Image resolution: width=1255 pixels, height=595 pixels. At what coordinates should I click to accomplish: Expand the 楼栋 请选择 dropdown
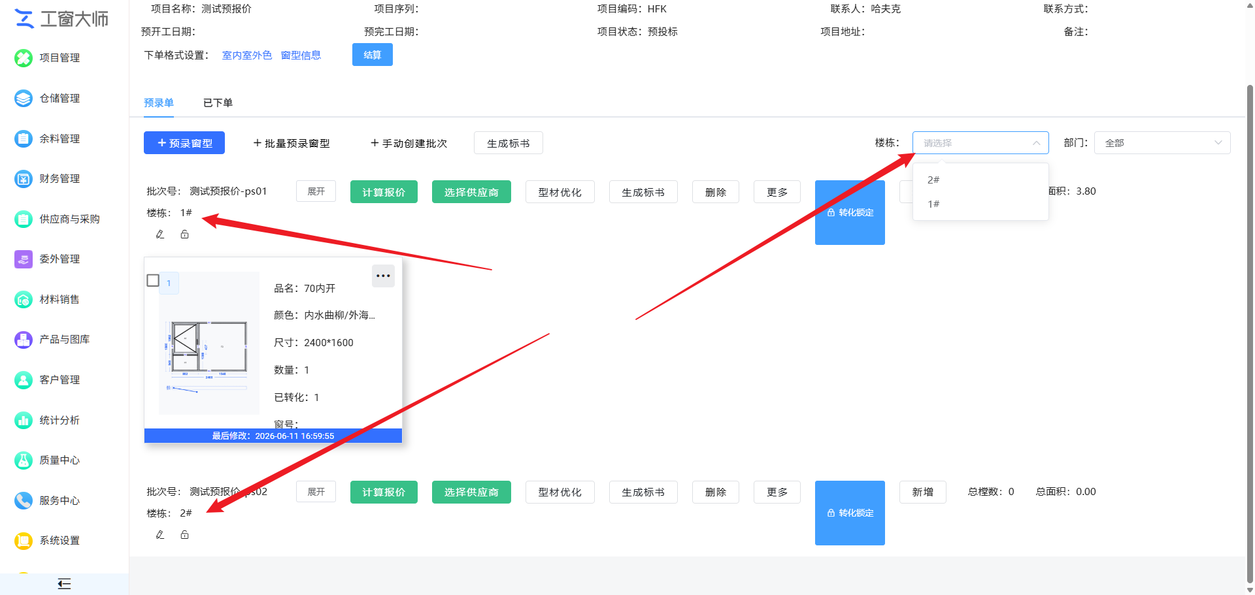[x=980, y=143]
